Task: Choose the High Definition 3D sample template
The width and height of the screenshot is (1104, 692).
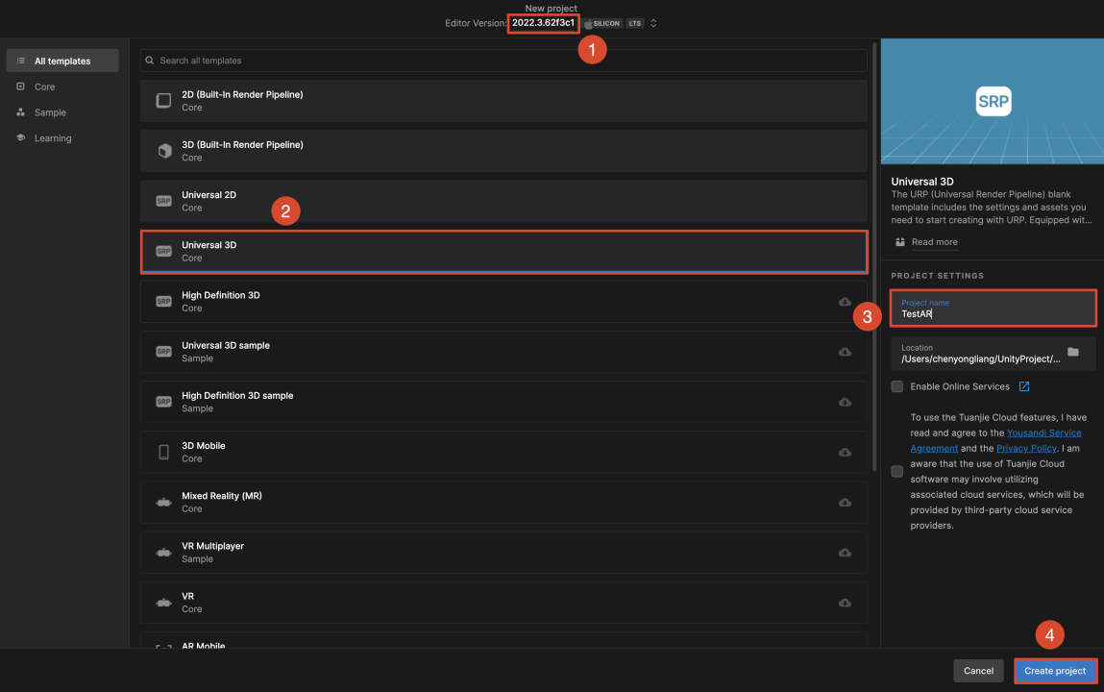Action: click(x=503, y=402)
